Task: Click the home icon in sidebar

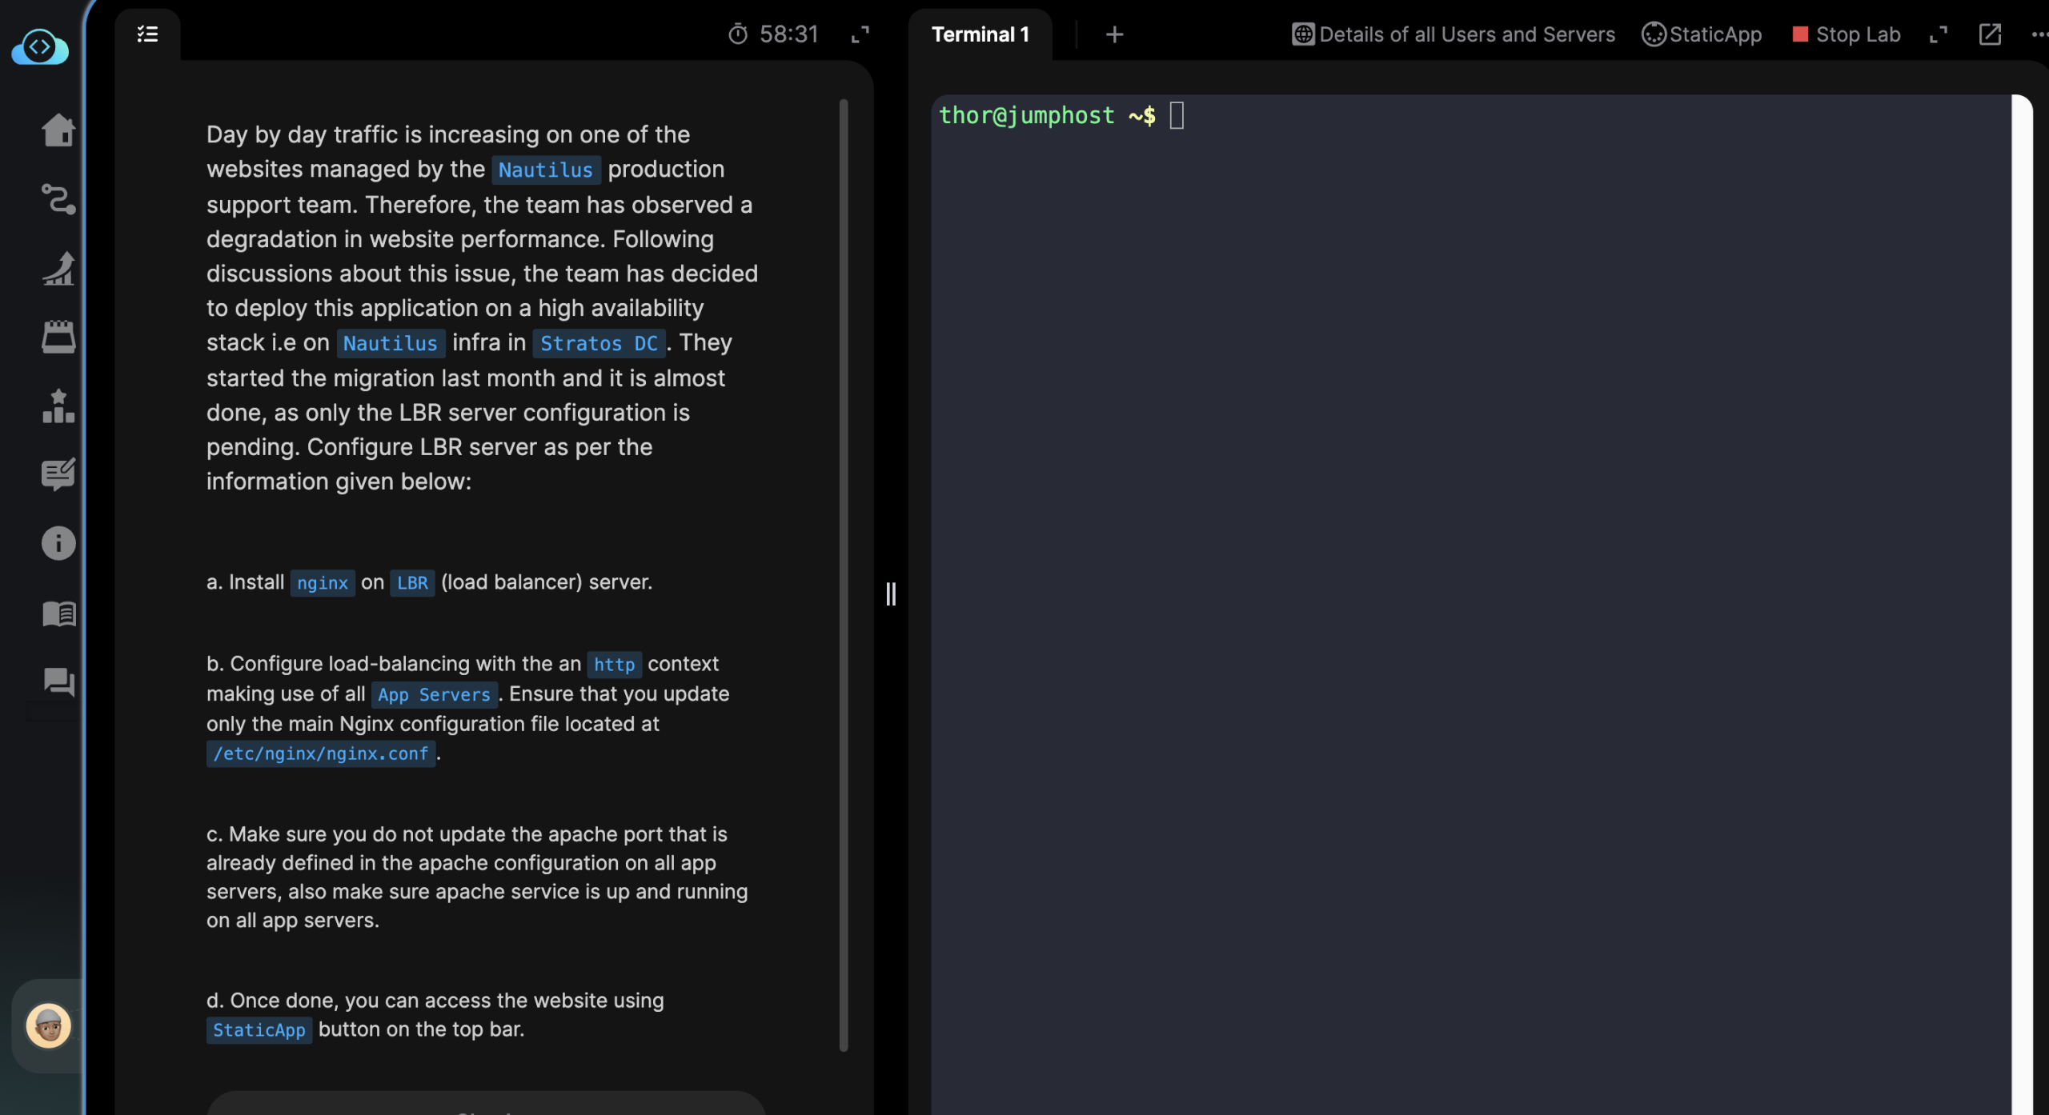Action: coord(58,130)
